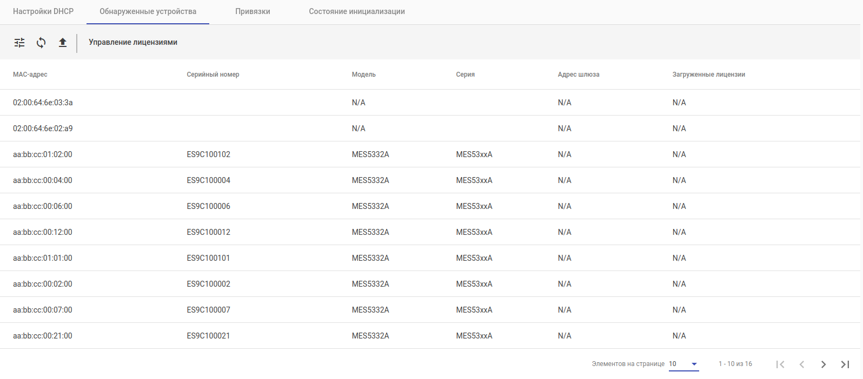The width and height of the screenshot is (863, 379).
Task: Jump to the last page
Action: (x=845, y=364)
